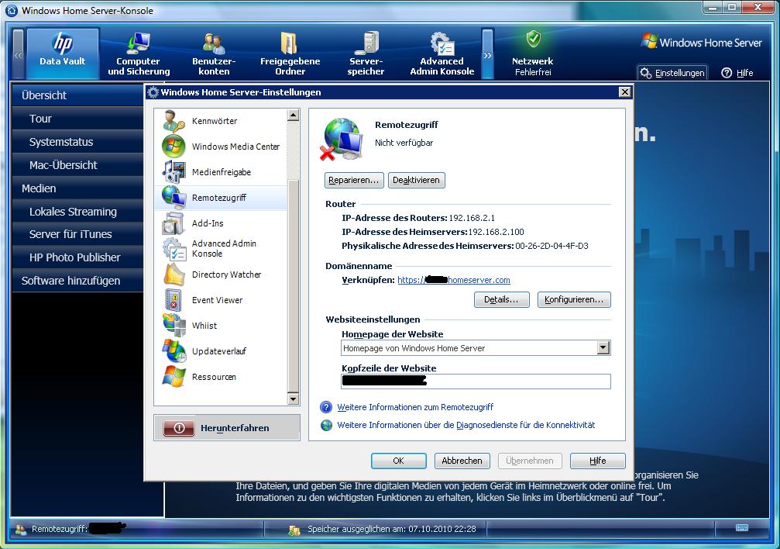Open Lokales Streaming in sidebar
Viewport: 780px width, 549px height.
(x=77, y=212)
